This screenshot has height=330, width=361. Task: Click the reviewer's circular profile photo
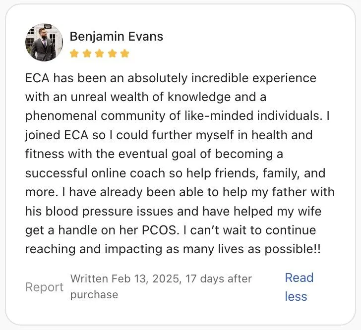click(x=44, y=42)
